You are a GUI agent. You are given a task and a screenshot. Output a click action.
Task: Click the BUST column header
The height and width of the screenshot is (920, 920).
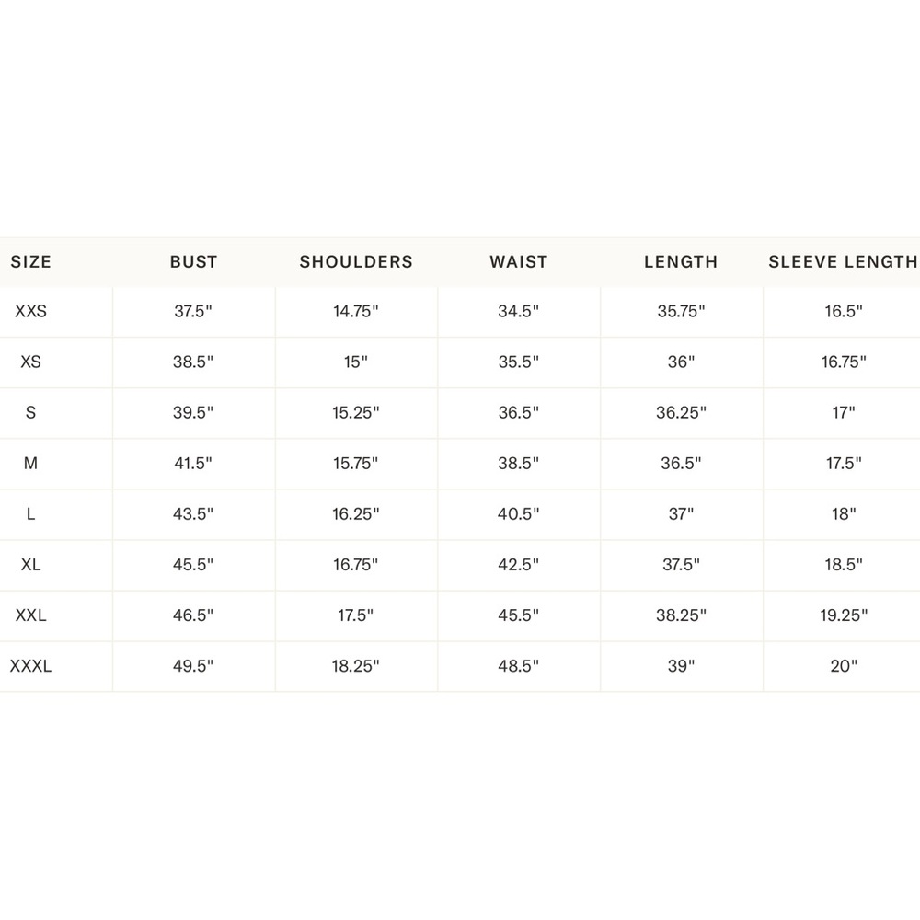(193, 261)
